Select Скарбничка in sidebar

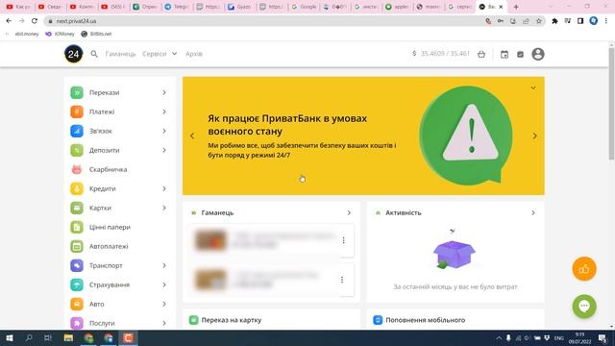(x=108, y=169)
